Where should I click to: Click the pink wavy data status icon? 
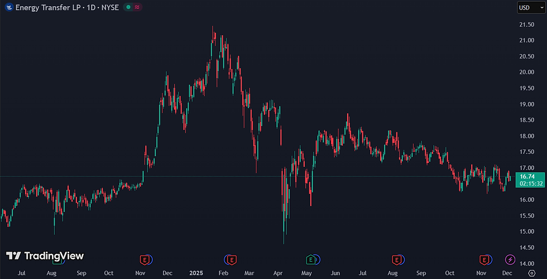(x=137, y=7)
